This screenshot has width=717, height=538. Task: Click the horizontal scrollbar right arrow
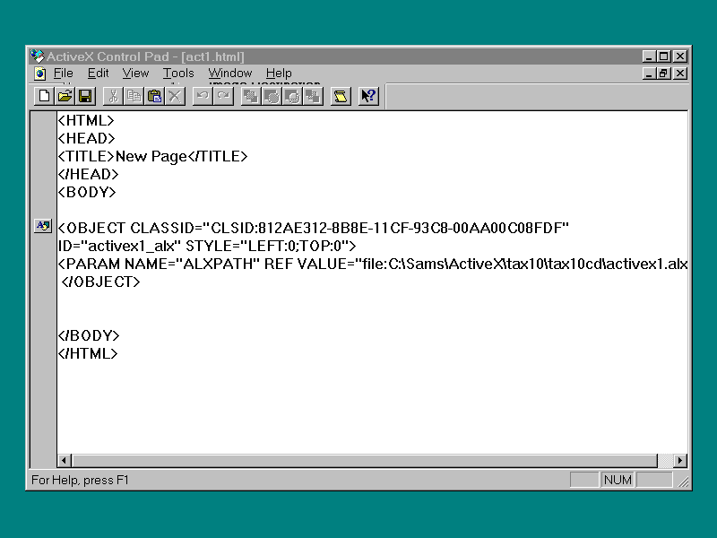pyautogui.click(x=680, y=461)
